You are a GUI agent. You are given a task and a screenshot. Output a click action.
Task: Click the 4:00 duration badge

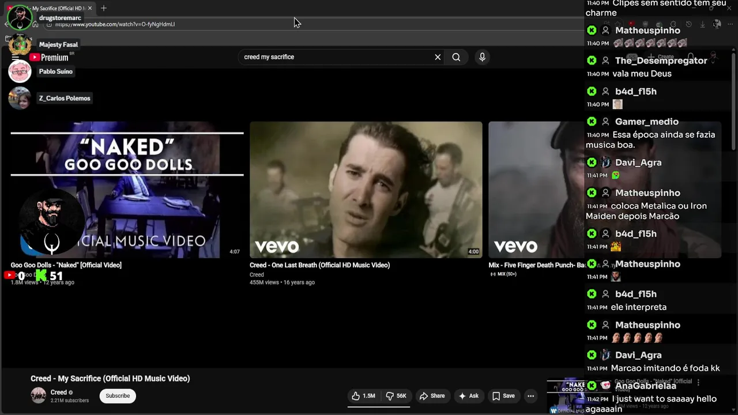point(473,252)
